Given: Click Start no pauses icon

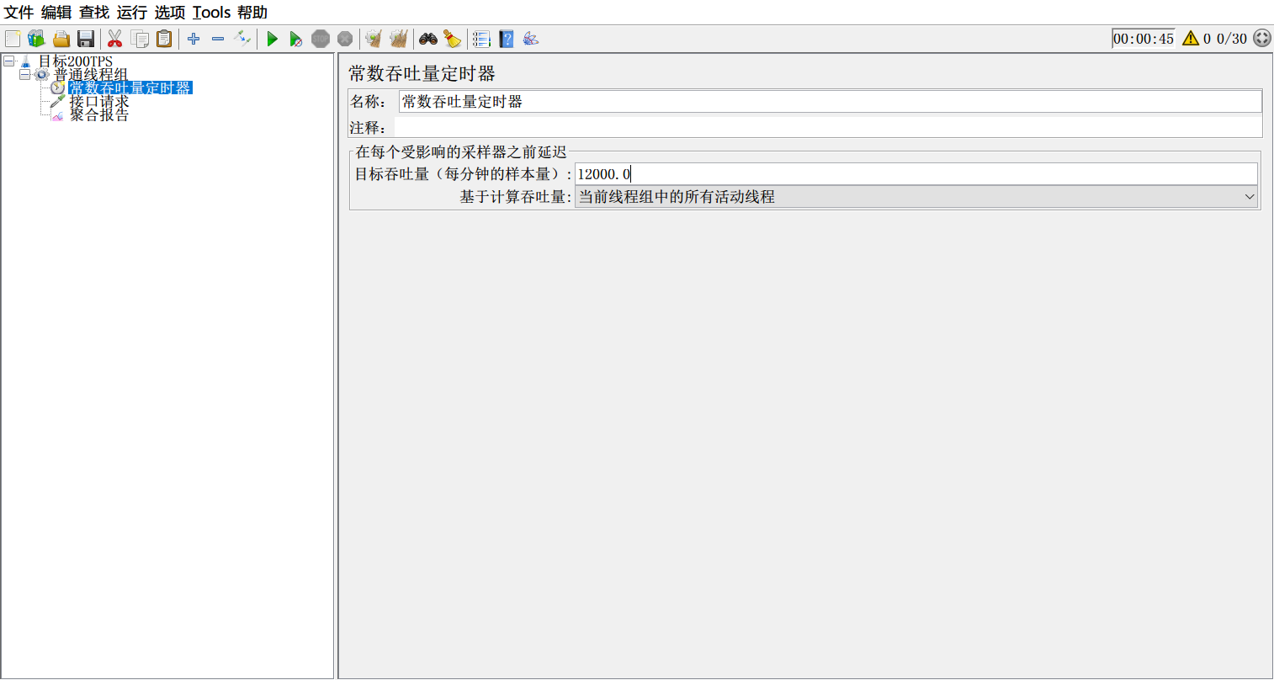Looking at the screenshot, I should click(x=295, y=39).
